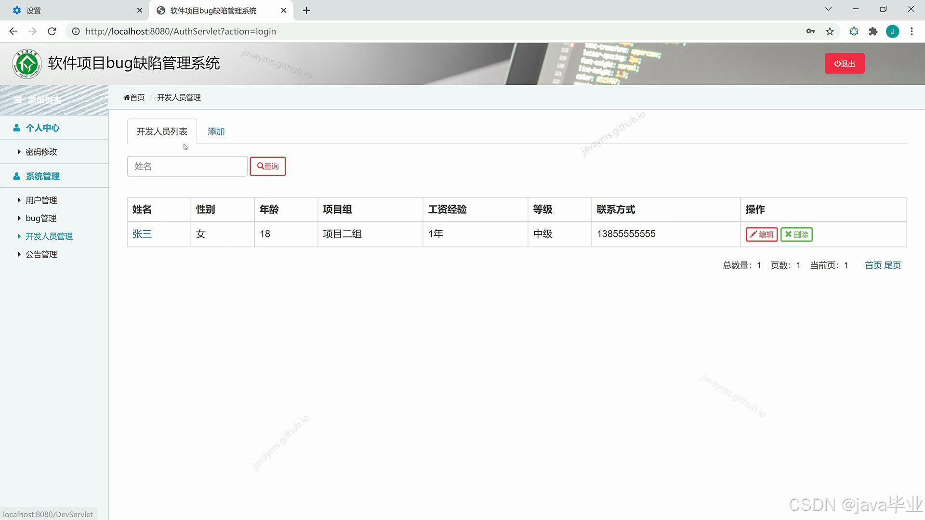Open 用户管理 in the sidebar
Screen dimensions: 925x520
click(x=41, y=200)
